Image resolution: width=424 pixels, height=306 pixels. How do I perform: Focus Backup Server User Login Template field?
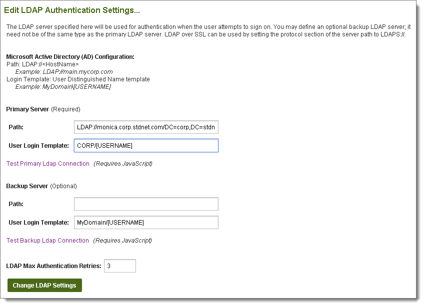click(146, 222)
